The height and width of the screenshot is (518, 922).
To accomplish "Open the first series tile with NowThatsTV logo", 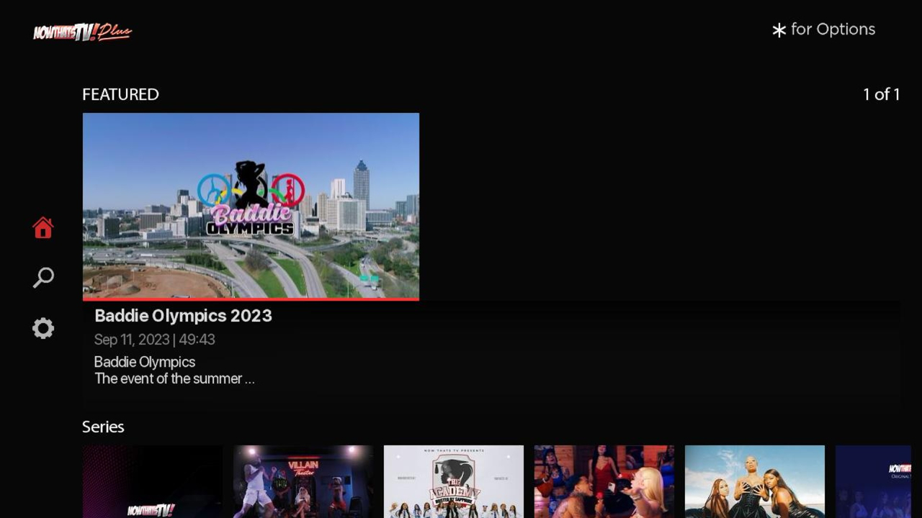I will (x=153, y=481).
